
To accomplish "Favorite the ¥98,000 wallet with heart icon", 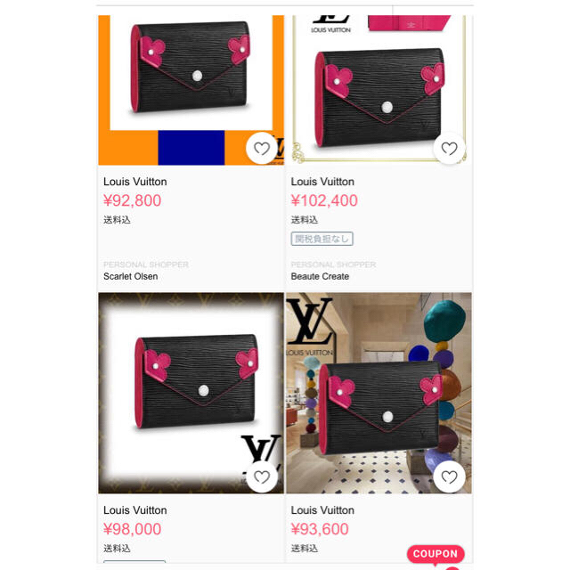I will click(x=262, y=476).
